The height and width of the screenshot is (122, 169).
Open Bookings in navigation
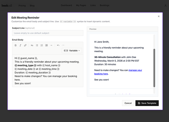(104, 5)
